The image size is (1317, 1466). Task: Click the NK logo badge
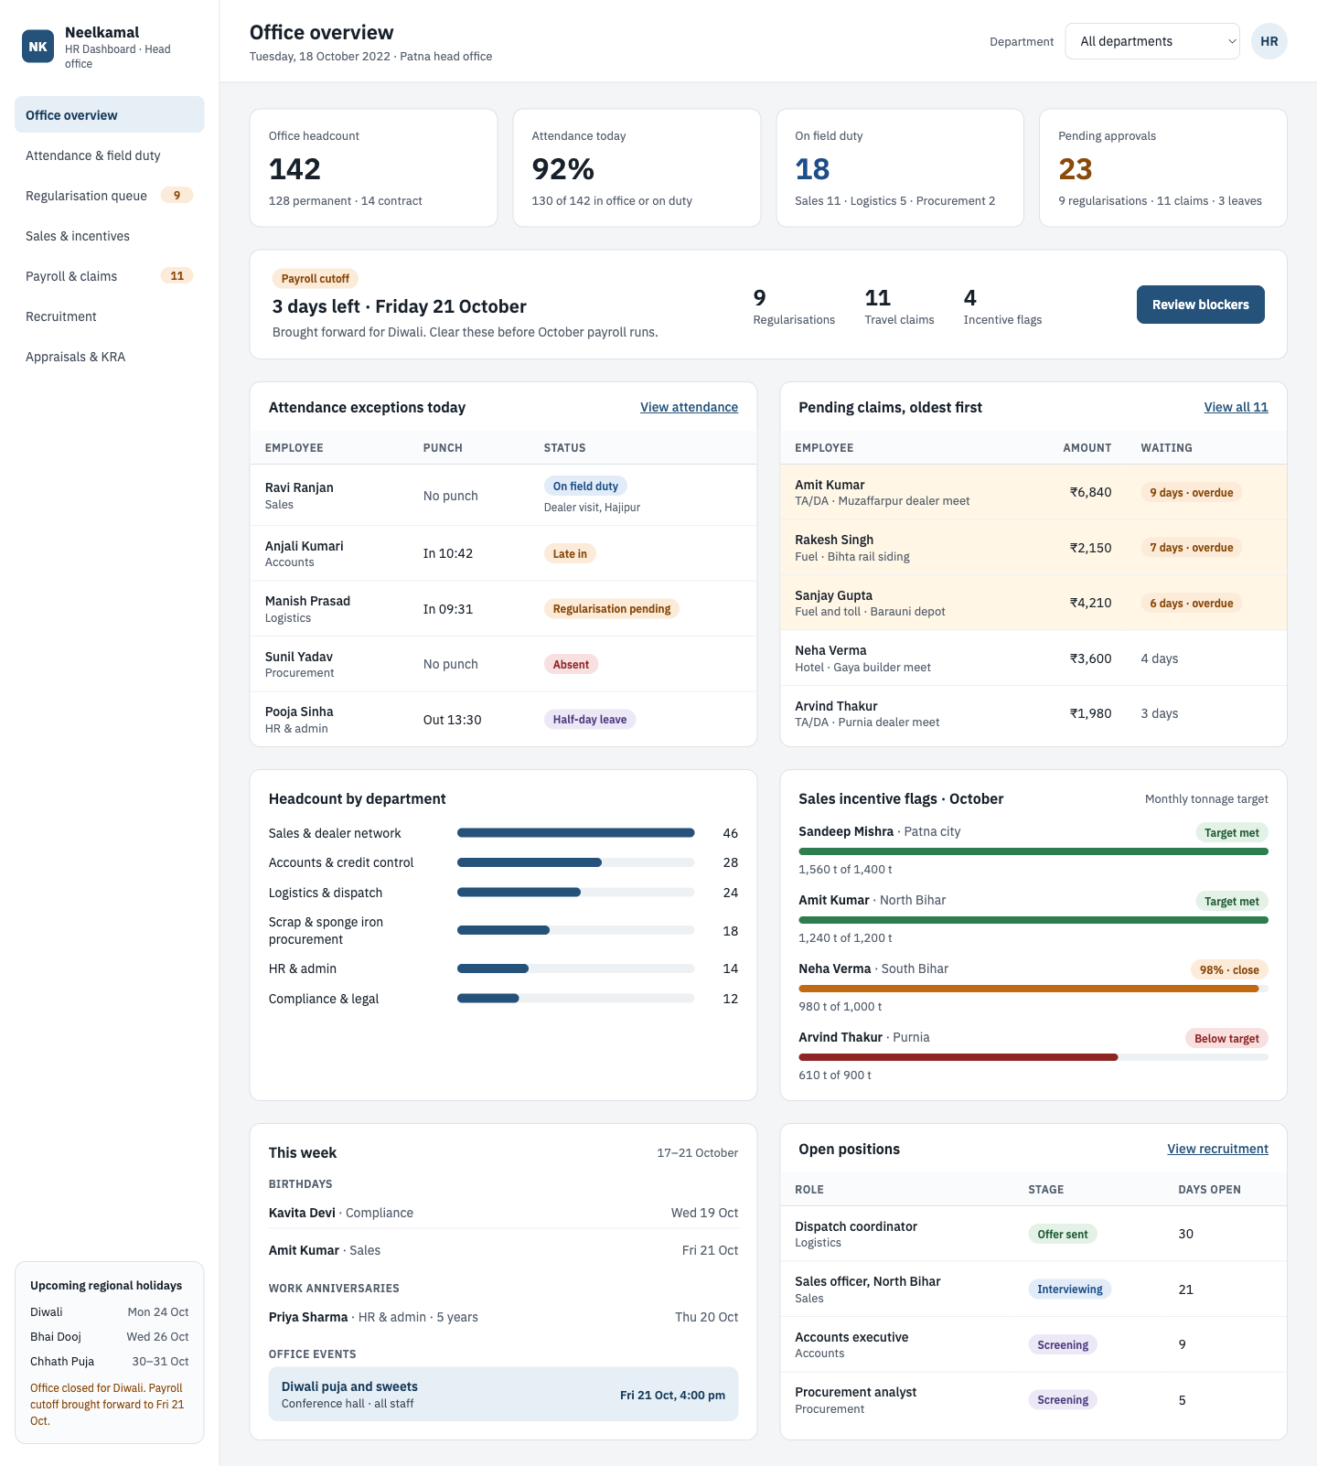[37, 47]
